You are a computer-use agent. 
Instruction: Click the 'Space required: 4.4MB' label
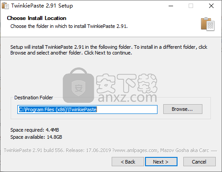point(35,130)
